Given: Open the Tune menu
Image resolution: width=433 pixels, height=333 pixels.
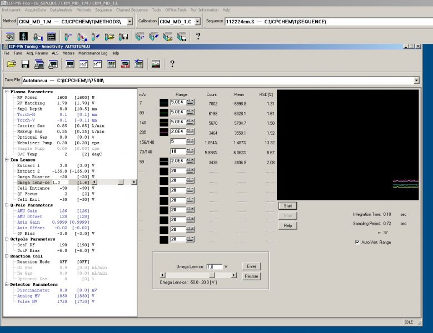Looking at the screenshot, I should pyautogui.click(x=18, y=53).
